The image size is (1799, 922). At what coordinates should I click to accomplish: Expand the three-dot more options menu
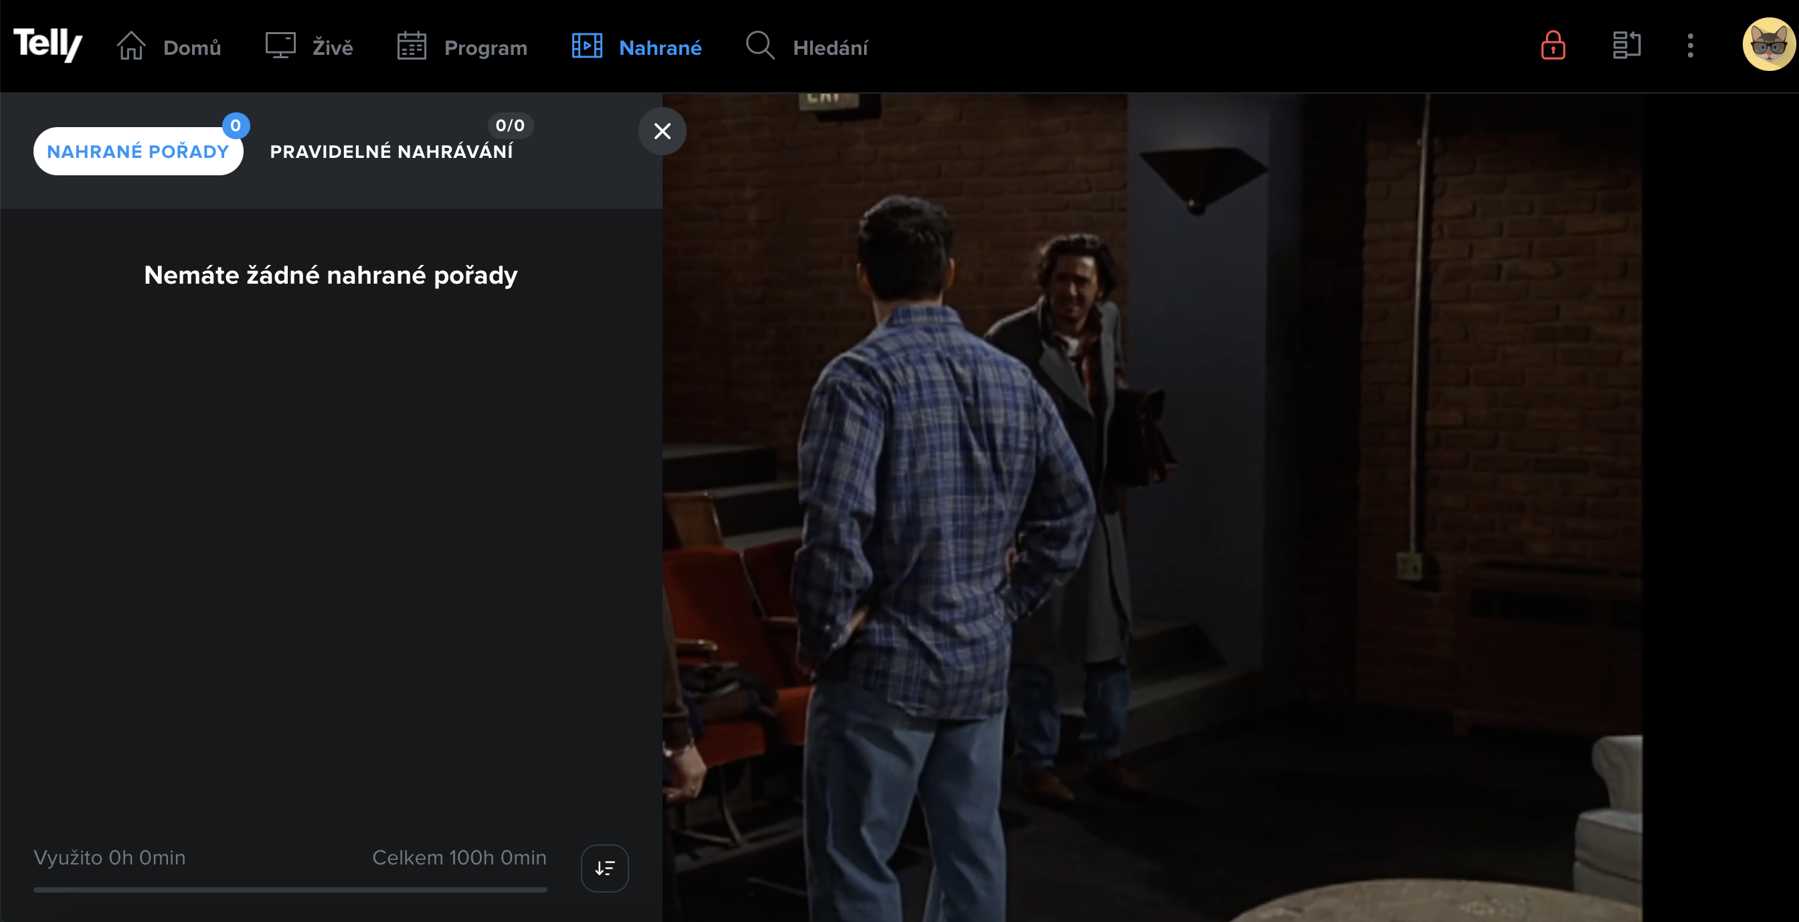pos(1690,46)
